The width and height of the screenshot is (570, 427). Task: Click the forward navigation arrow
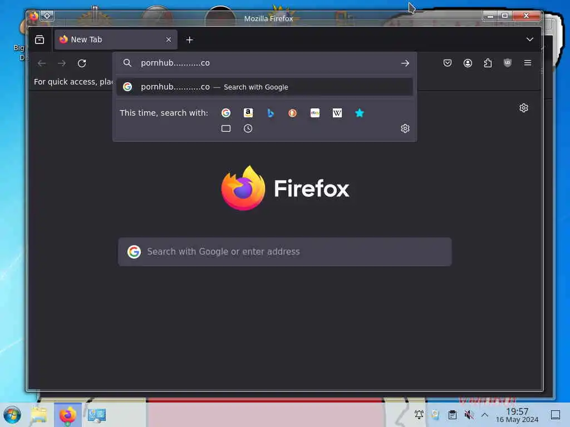pos(62,63)
